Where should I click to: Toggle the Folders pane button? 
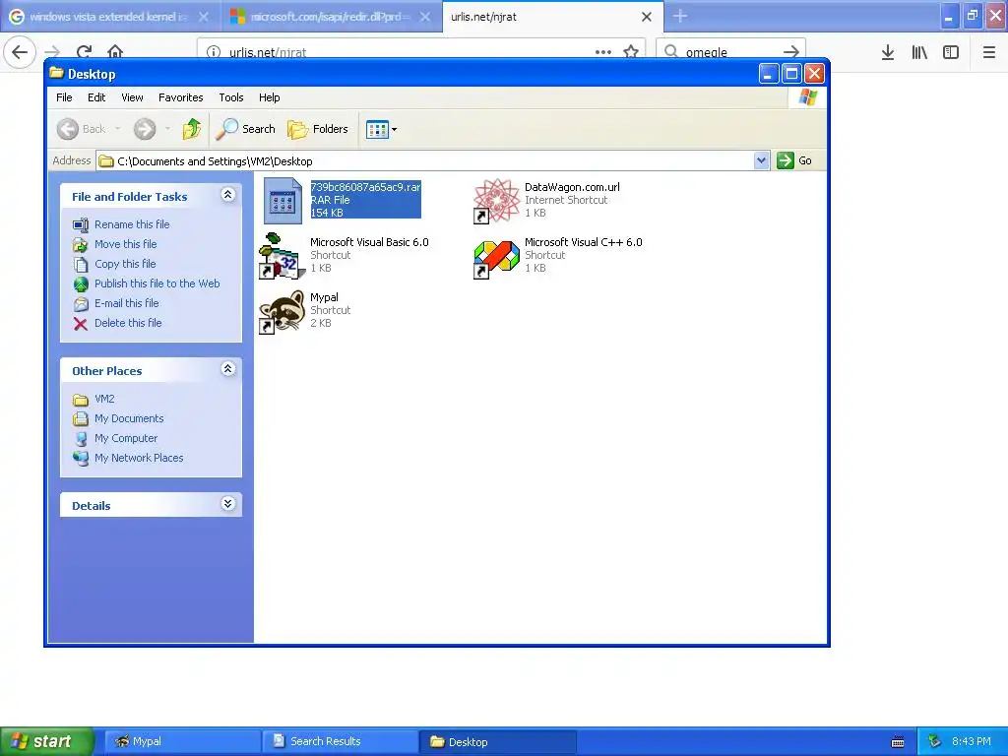click(x=318, y=129)
